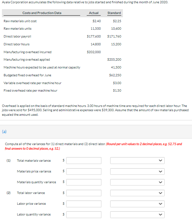
Task: Click the Labor quantity variance label
Action: tap(34, 215)
